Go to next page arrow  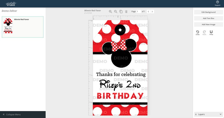click(x=152, y=12)
